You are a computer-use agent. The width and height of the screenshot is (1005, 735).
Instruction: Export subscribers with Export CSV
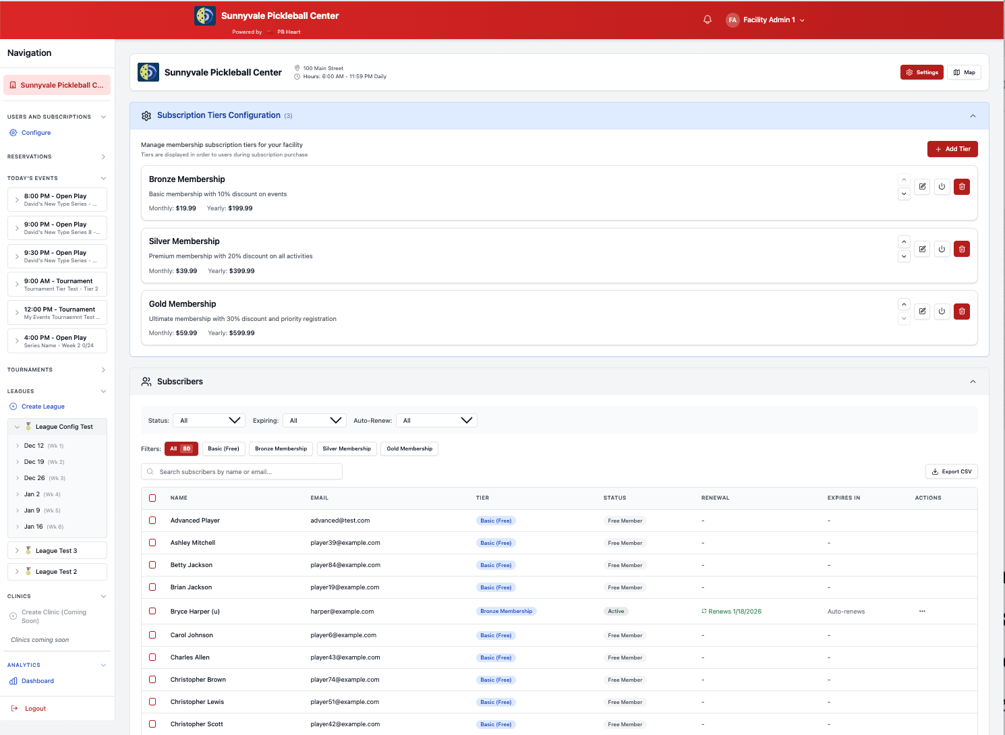951,472
